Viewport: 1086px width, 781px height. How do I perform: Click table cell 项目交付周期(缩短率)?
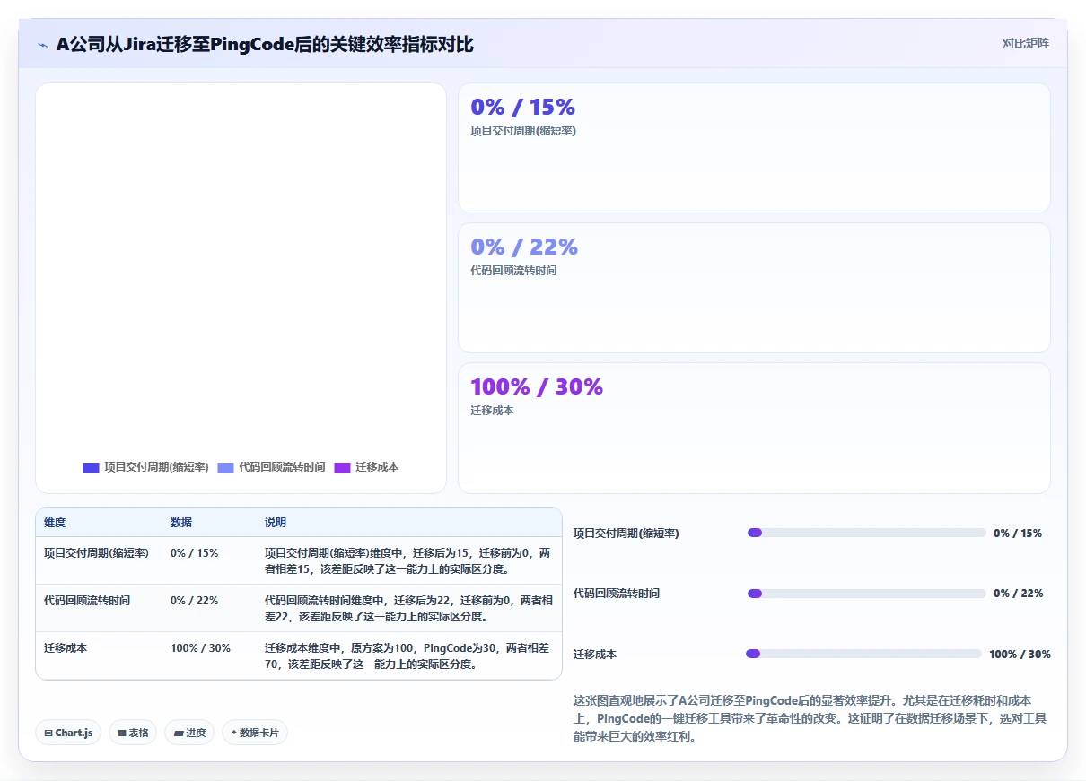[96, 553]
